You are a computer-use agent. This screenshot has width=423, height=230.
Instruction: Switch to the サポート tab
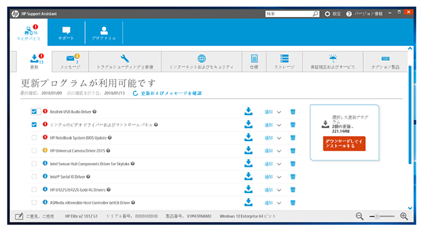[x=66, y=33]
